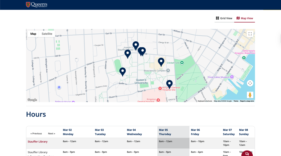Viewport: 281px width, 156px height.
Task: Open the chat bubble widget
Action: click(x=247, y=154)
